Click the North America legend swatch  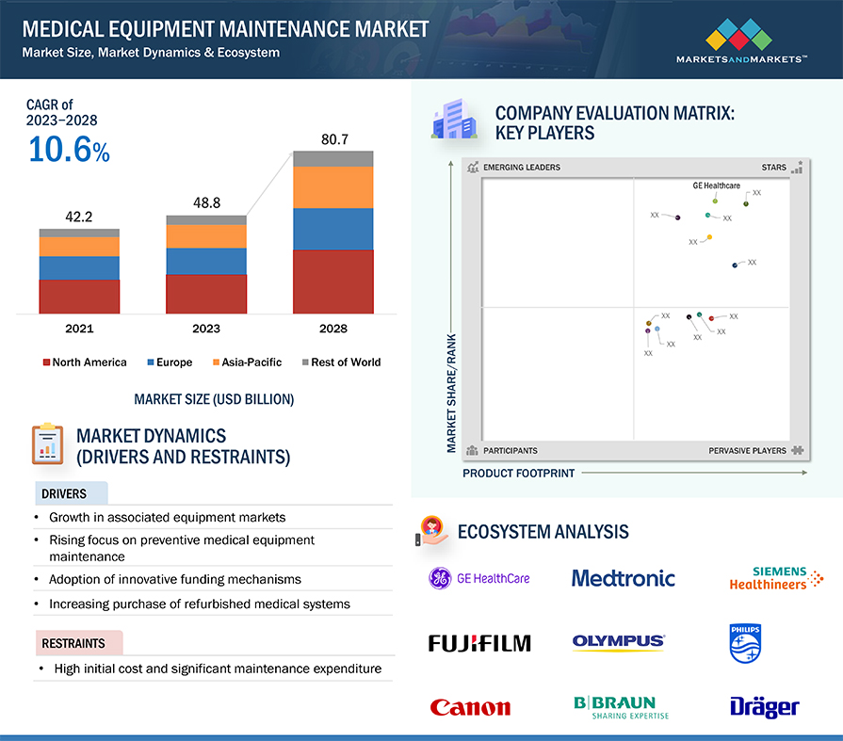tap(45, 362)
